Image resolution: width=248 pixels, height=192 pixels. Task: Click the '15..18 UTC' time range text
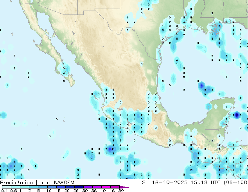pyautogui.click(x=205, y=183)
